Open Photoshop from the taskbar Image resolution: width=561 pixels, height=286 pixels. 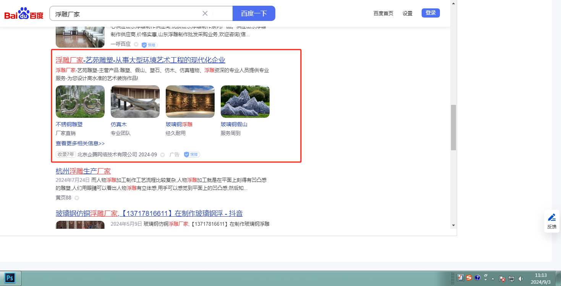click(x=10, y=278)
